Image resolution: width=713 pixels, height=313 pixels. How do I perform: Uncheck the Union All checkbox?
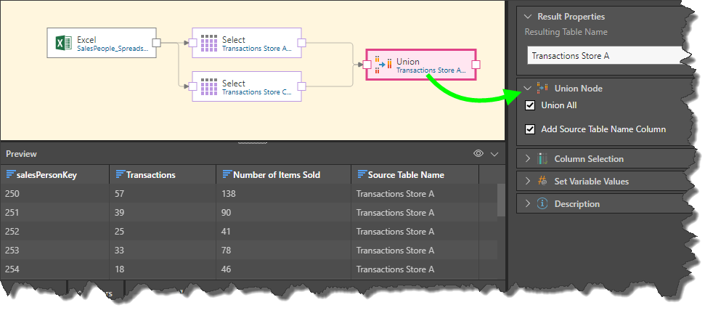(530, 106)
